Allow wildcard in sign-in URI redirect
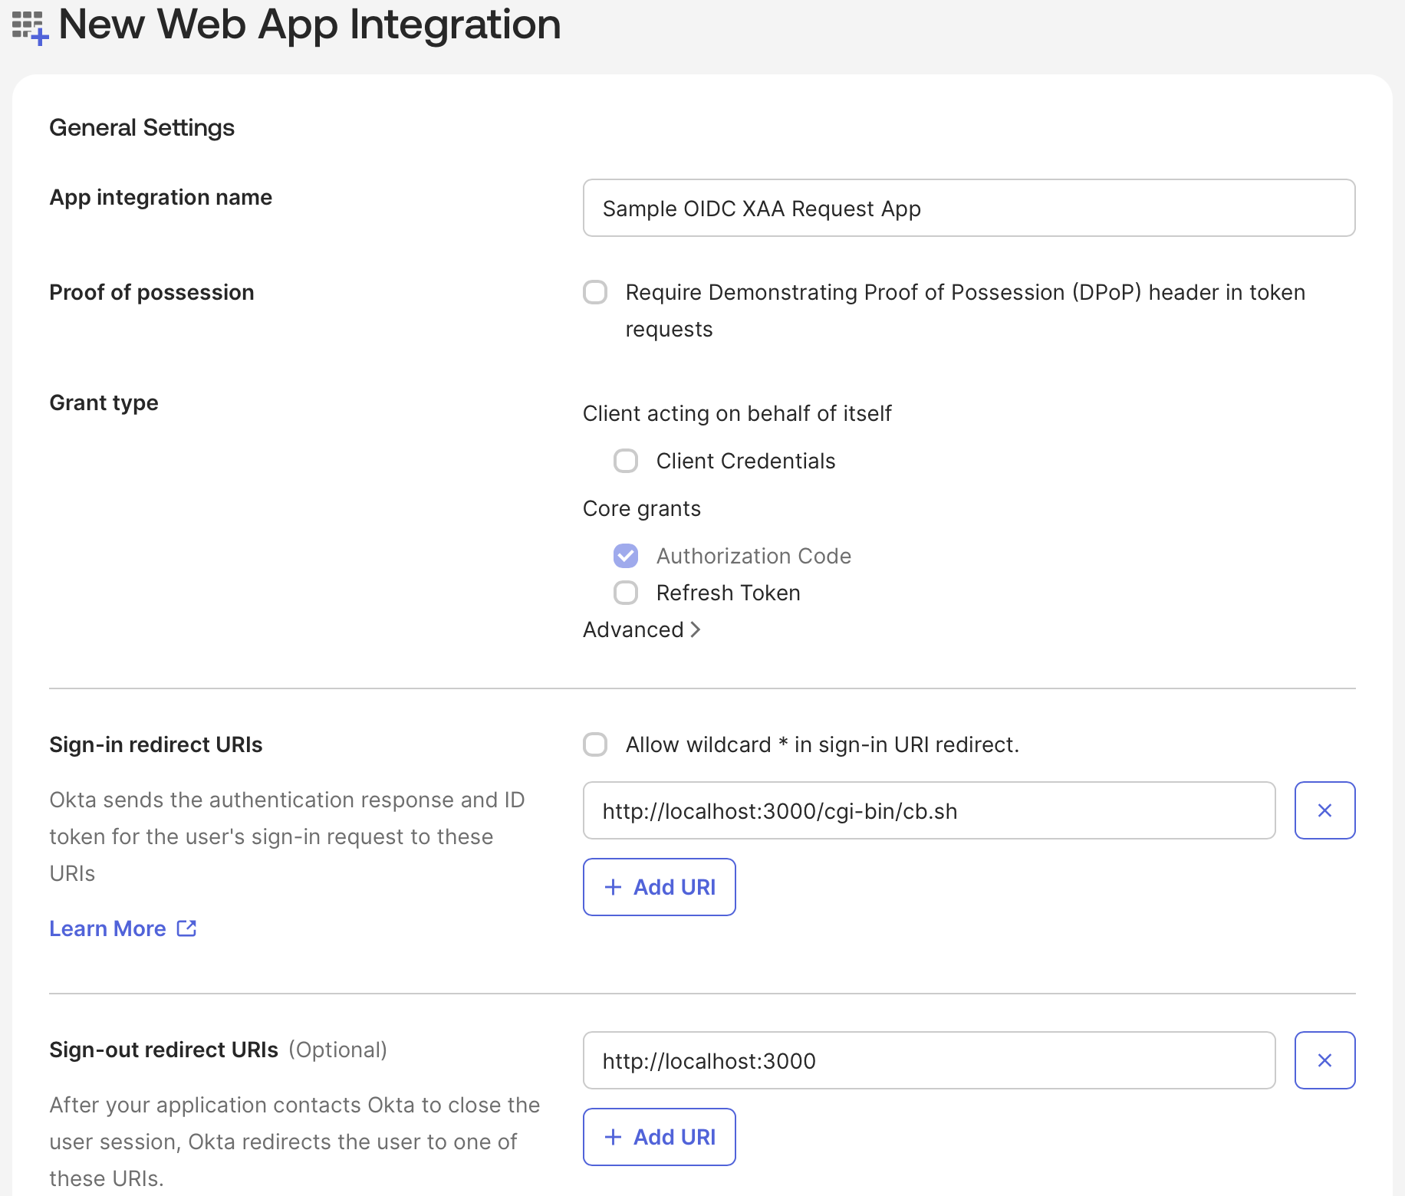 [x=595, y=744]
